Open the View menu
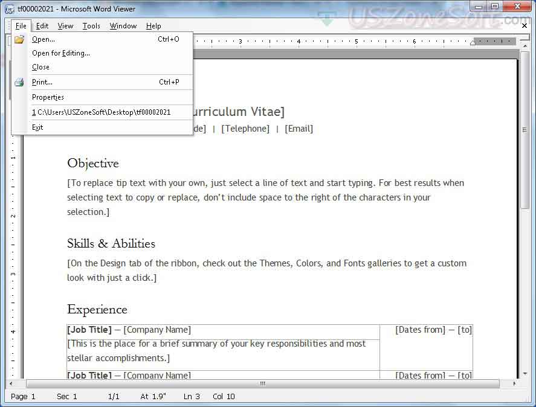 pos(65,26)
